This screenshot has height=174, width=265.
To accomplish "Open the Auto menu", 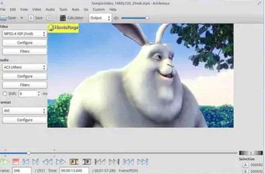I will click(x=75, y=9).
